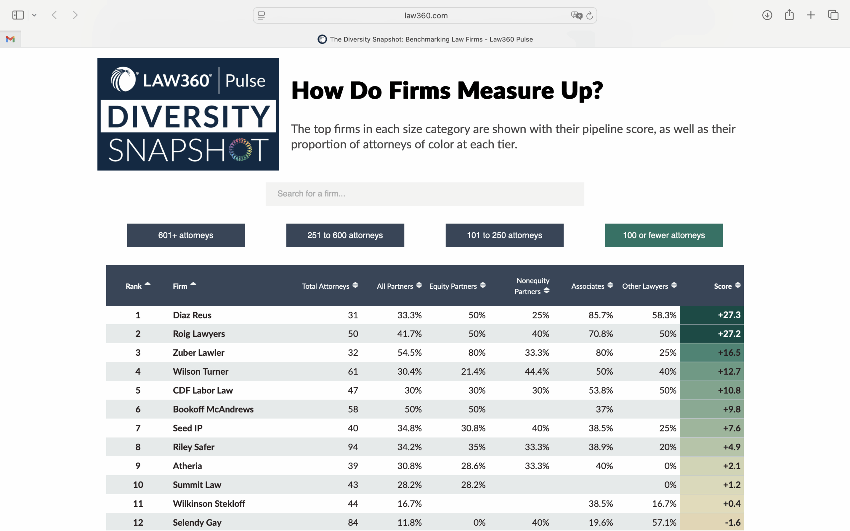Viewport: 850px width, 531px height.
Task: Select the 601+ attorneys filter
Action: pyautogui.click(x=186, y=235)
